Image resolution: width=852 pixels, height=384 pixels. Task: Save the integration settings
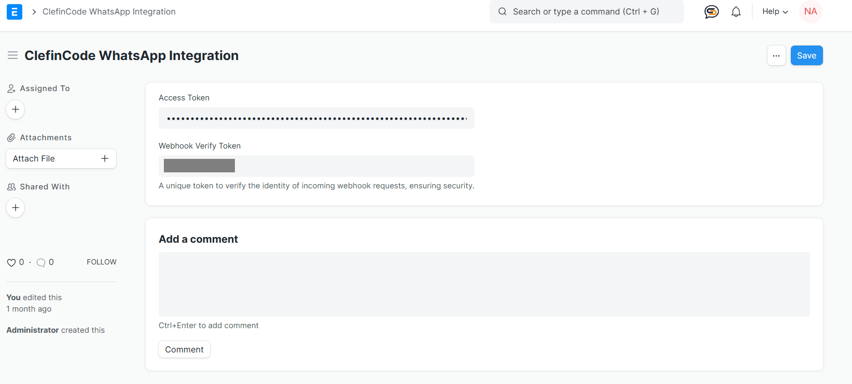pyautogui.click(x=806, y=55)
